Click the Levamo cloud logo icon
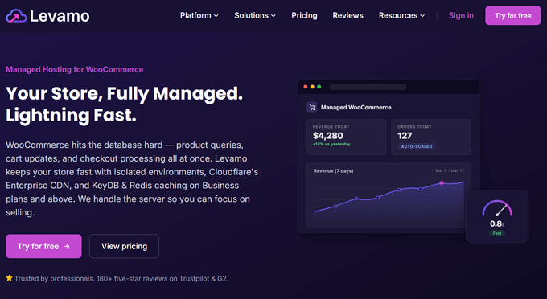547x299 pixels. (16, 16)
